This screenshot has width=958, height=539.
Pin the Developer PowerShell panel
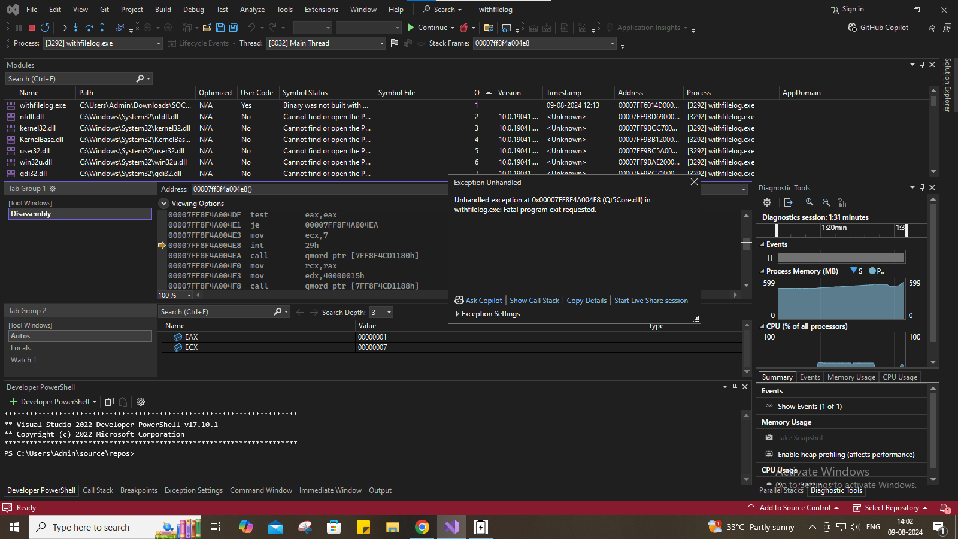735,387
